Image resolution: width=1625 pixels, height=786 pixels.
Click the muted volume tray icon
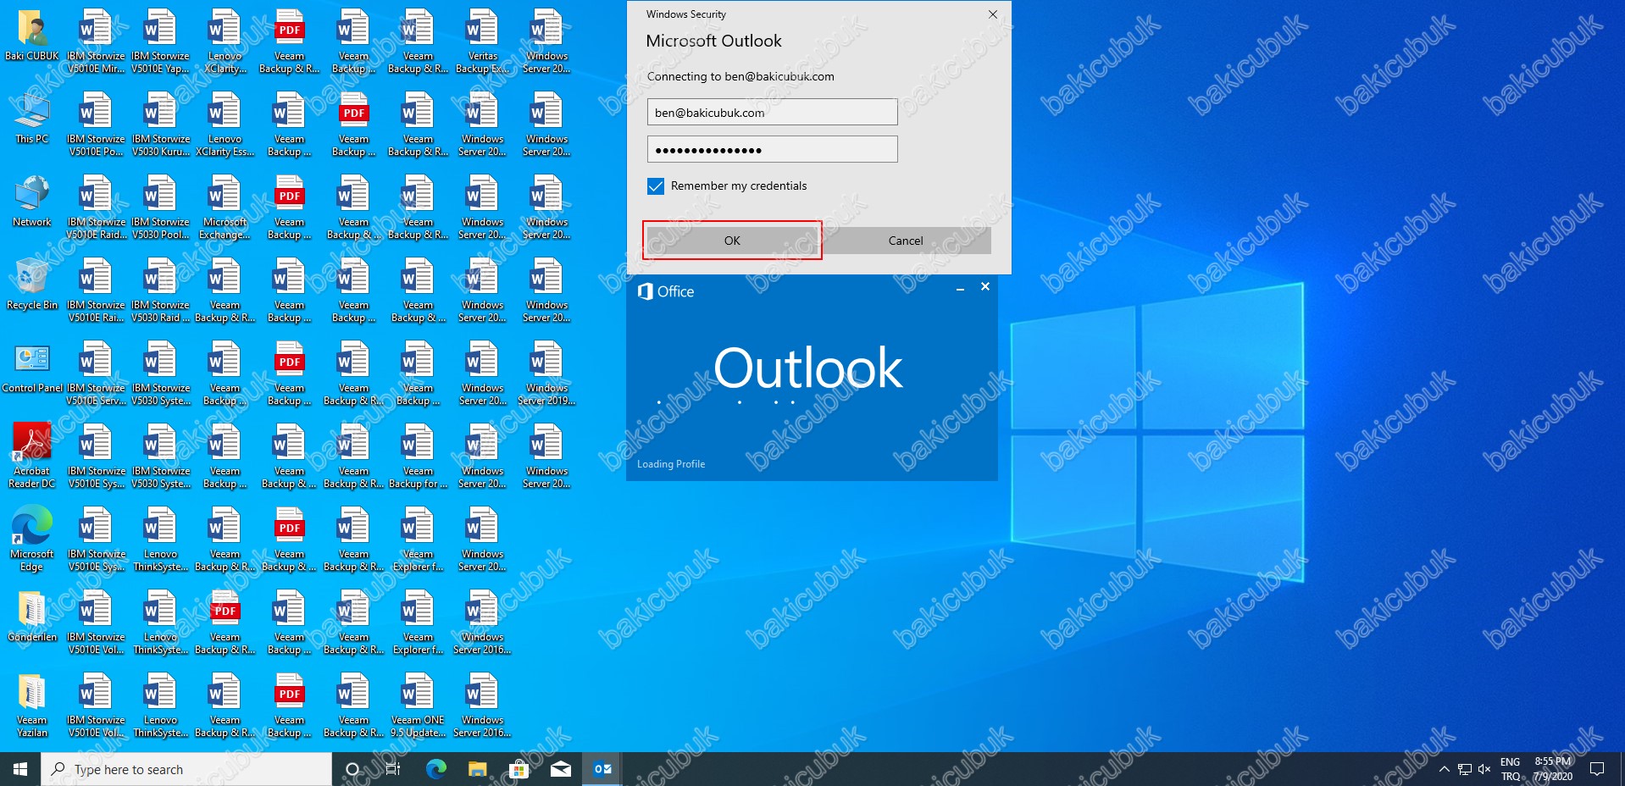(1484, 769)
